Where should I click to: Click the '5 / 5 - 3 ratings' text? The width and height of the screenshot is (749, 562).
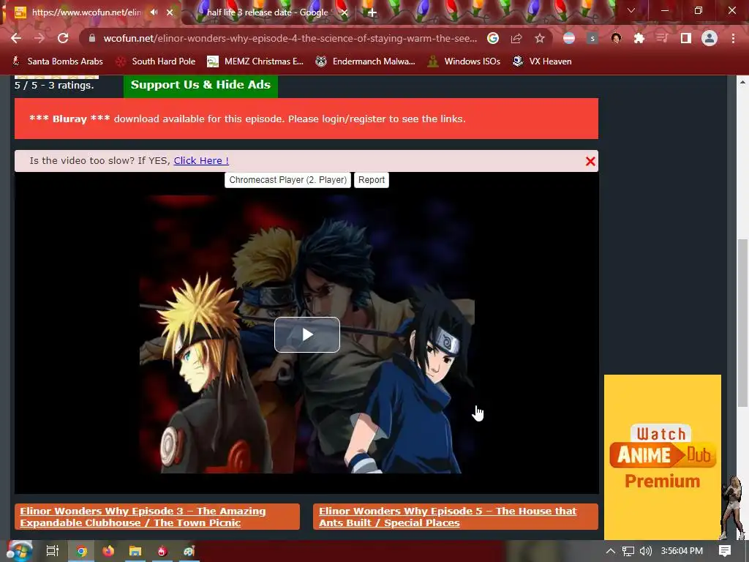[54, 86]
